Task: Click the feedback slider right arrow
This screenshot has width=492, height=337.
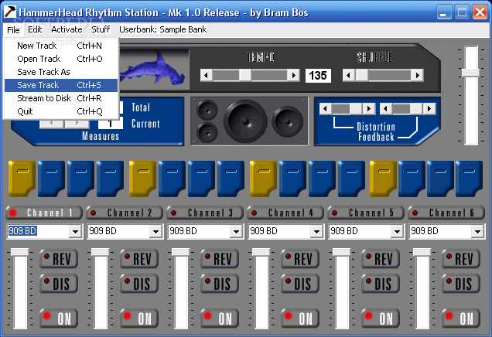Action: (429, 109)
